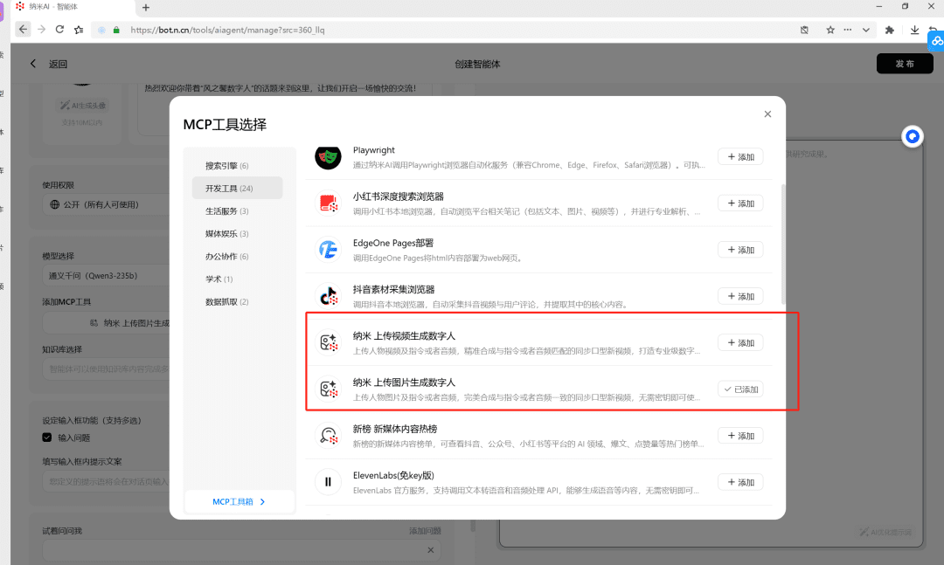The width and height of the screenshot is (944, 565).
Task: Add the EdgeOne Pages部署 tool
Action: click(740, 250)
